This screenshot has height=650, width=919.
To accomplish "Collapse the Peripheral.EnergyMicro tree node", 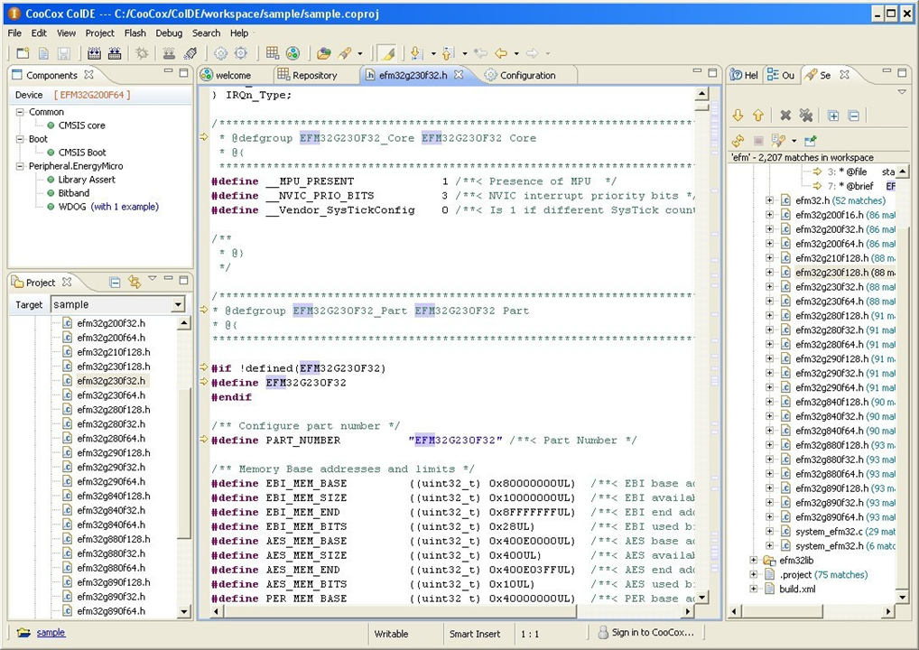I will click(20, 166).
